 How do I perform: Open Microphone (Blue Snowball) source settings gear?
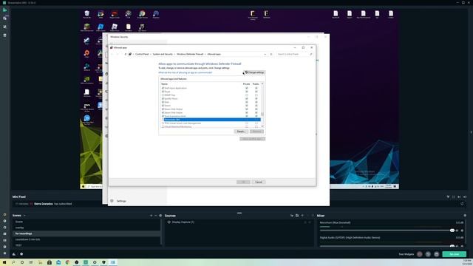coord(462,231)
